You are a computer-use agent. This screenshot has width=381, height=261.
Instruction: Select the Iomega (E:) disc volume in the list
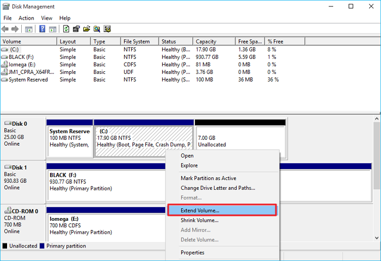click(22, 64)
